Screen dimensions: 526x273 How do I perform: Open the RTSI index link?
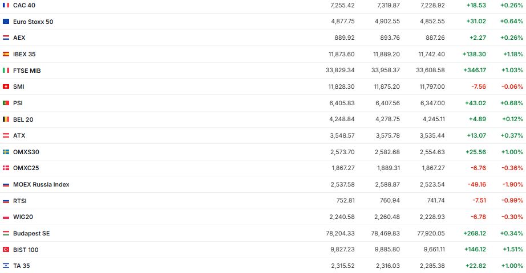(20, 201)
